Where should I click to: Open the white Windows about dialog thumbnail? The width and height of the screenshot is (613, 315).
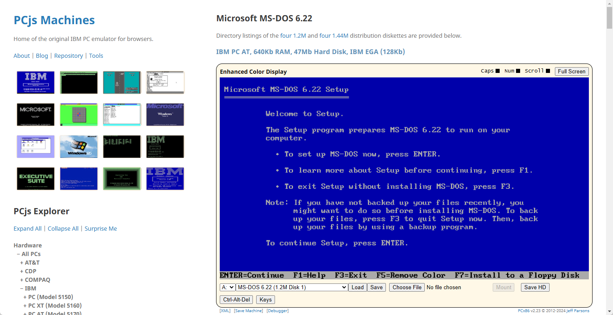tap(165, 82)
